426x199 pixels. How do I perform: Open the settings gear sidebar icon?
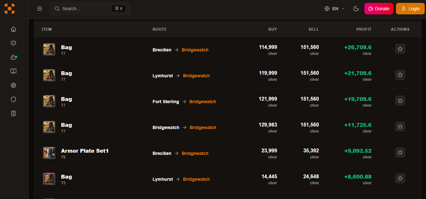(13, 85)
